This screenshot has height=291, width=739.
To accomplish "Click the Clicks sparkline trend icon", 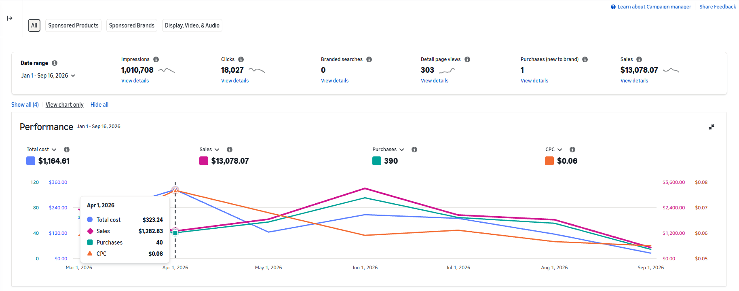I will pos(257,70).
